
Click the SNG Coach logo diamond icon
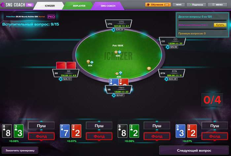coord(3,5)
